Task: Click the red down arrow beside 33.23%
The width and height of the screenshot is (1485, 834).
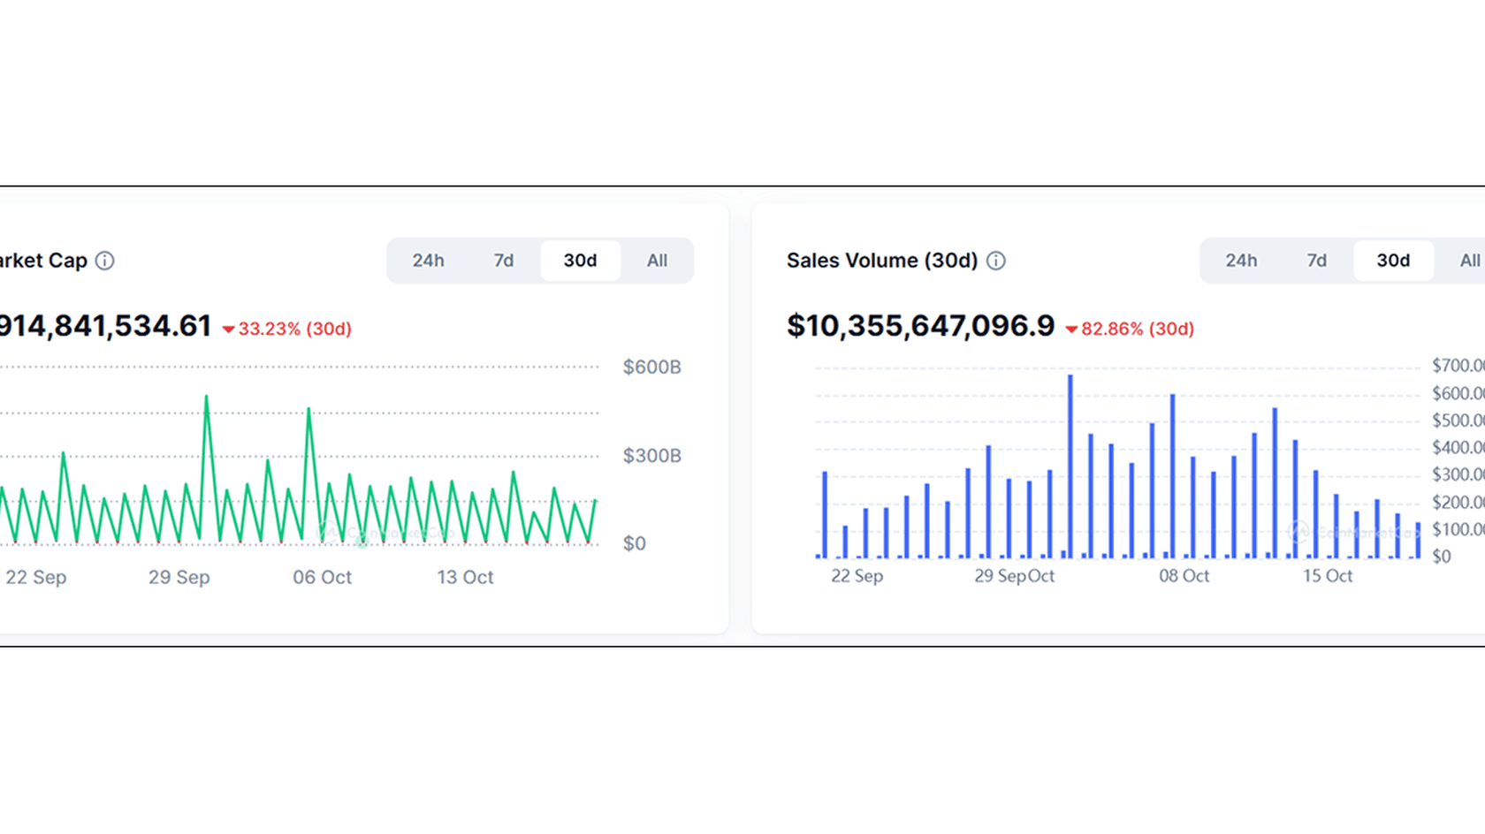Action: point(228,330)
